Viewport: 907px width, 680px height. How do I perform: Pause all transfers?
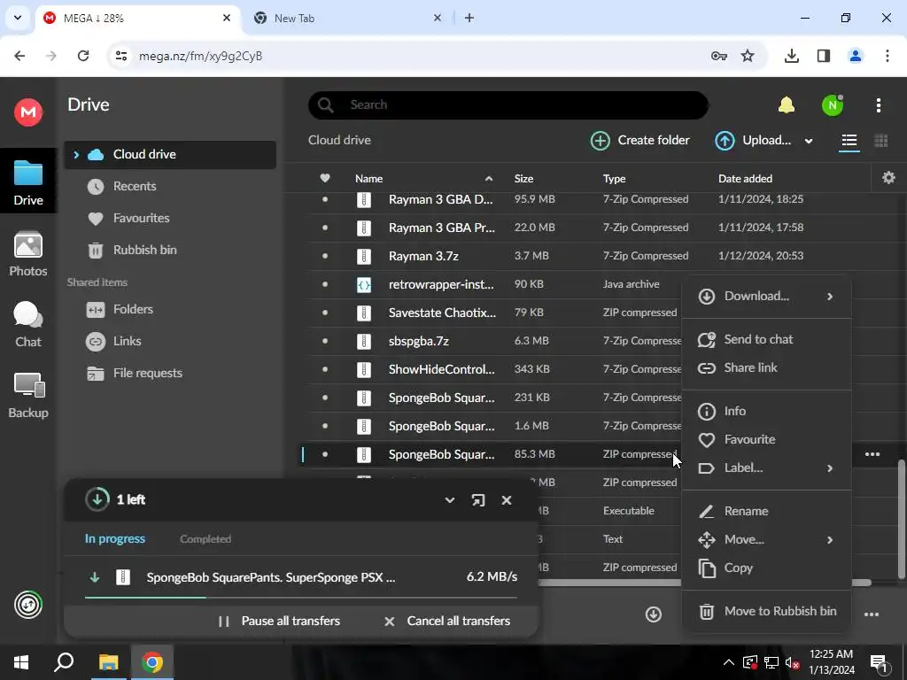point(279,621)
